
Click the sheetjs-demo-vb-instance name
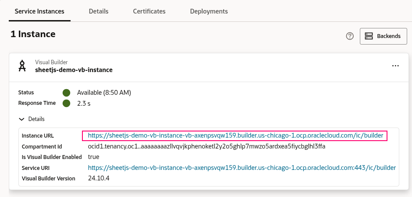click(x=74, y=69)
